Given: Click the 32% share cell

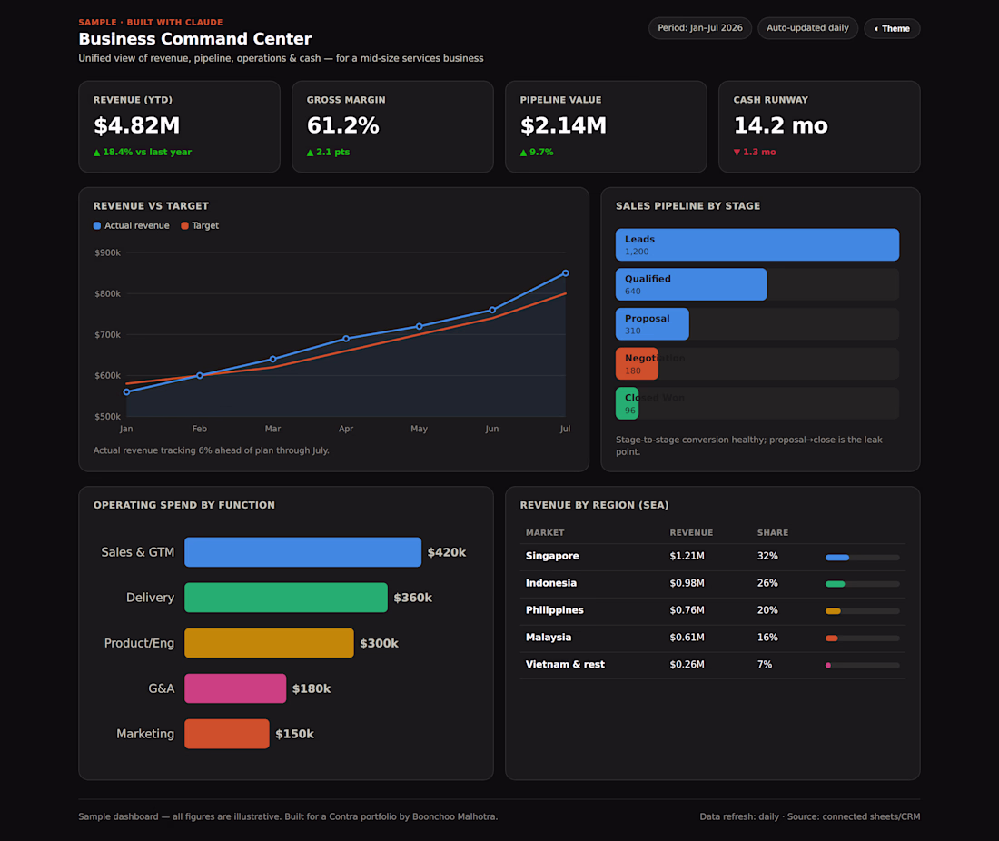Looking at the screenshot, I should pyautogui.click(x=767, y=556).
